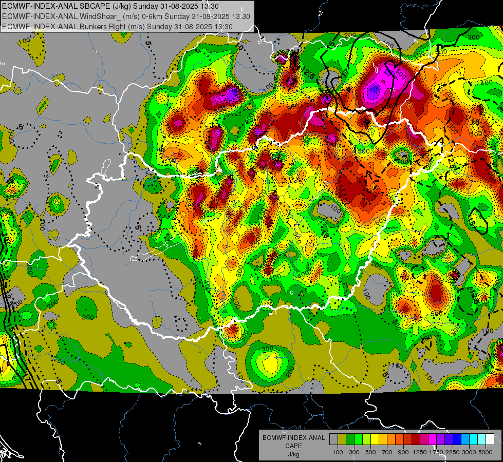The image size is (503, 462).
Task: Click the Bunkers Right (m/s) title line
Action: (x=117, y=27)
